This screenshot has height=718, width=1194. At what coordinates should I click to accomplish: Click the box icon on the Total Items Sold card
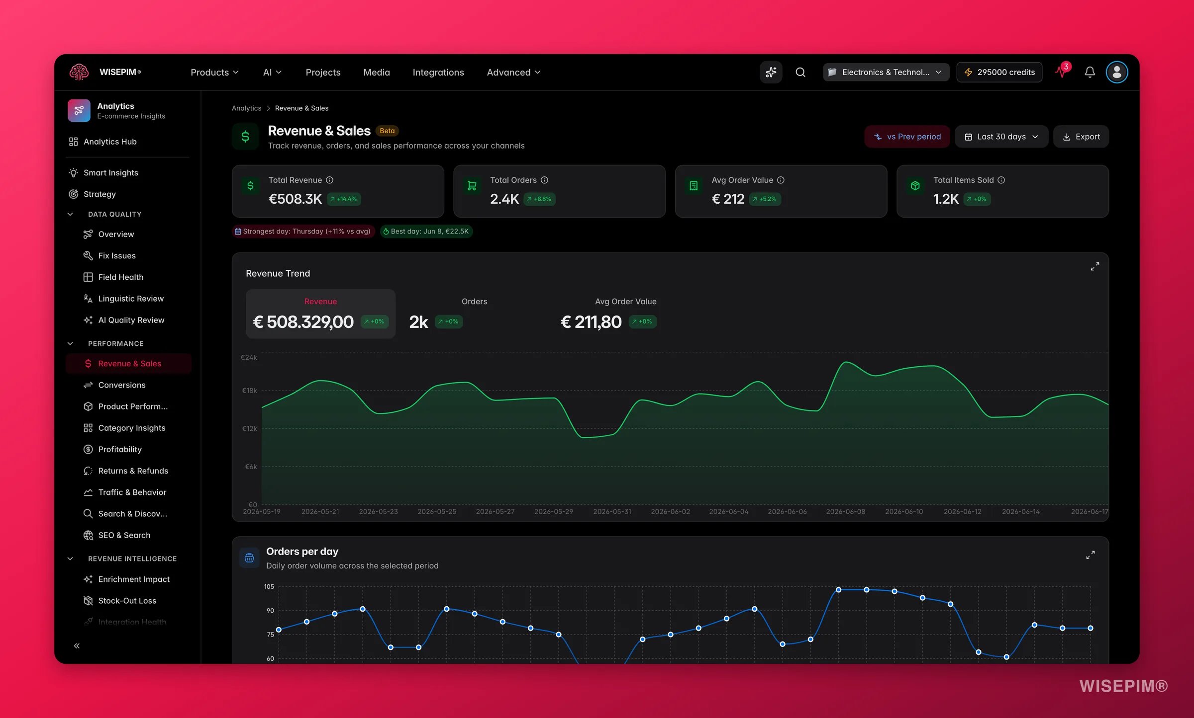[x=915, y=186]
